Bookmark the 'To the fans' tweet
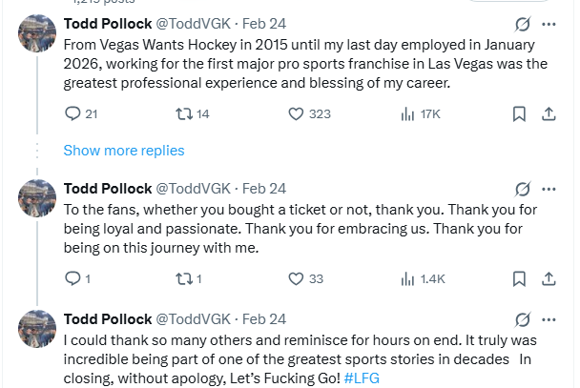580x388 pixels. [519, 278]
